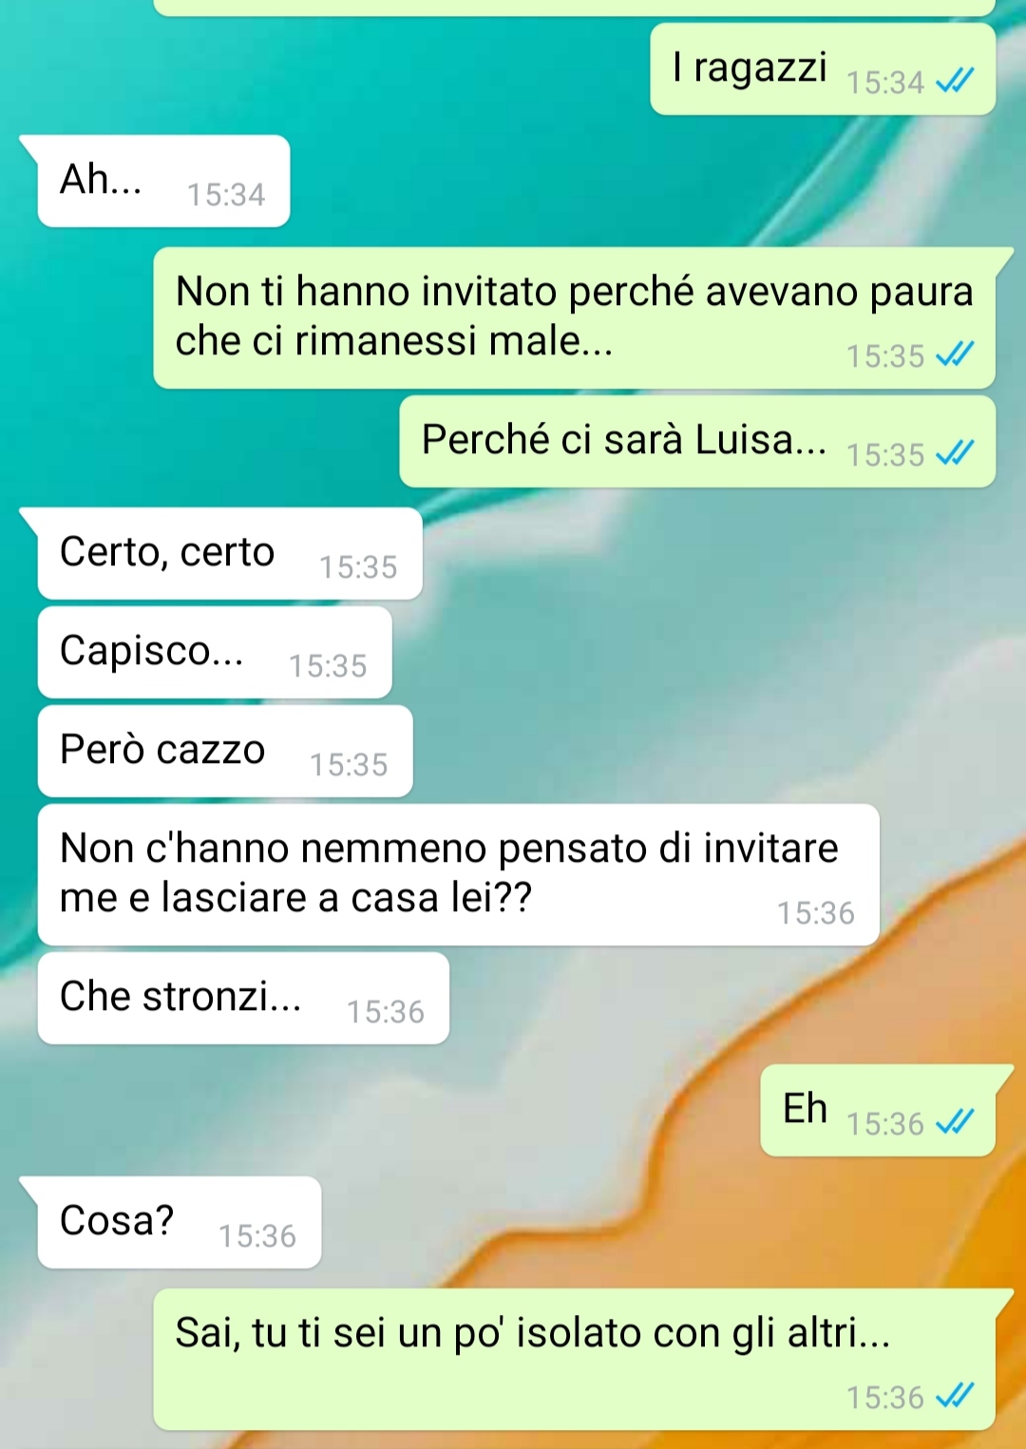Screen dimensions: 1026x1449
Task: Tap the double checkmark on 'Perché ci sarà Luisa...'
Action: (x=955, y=454)
